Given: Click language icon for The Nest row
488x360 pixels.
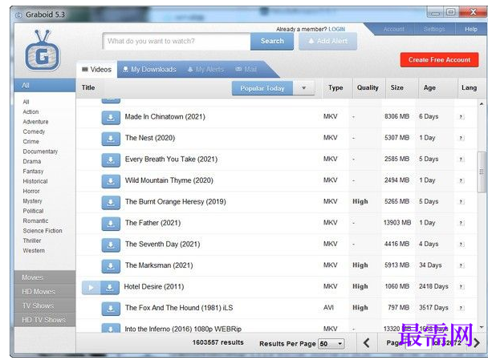Looking at the screenshot, I should (462, 138).
